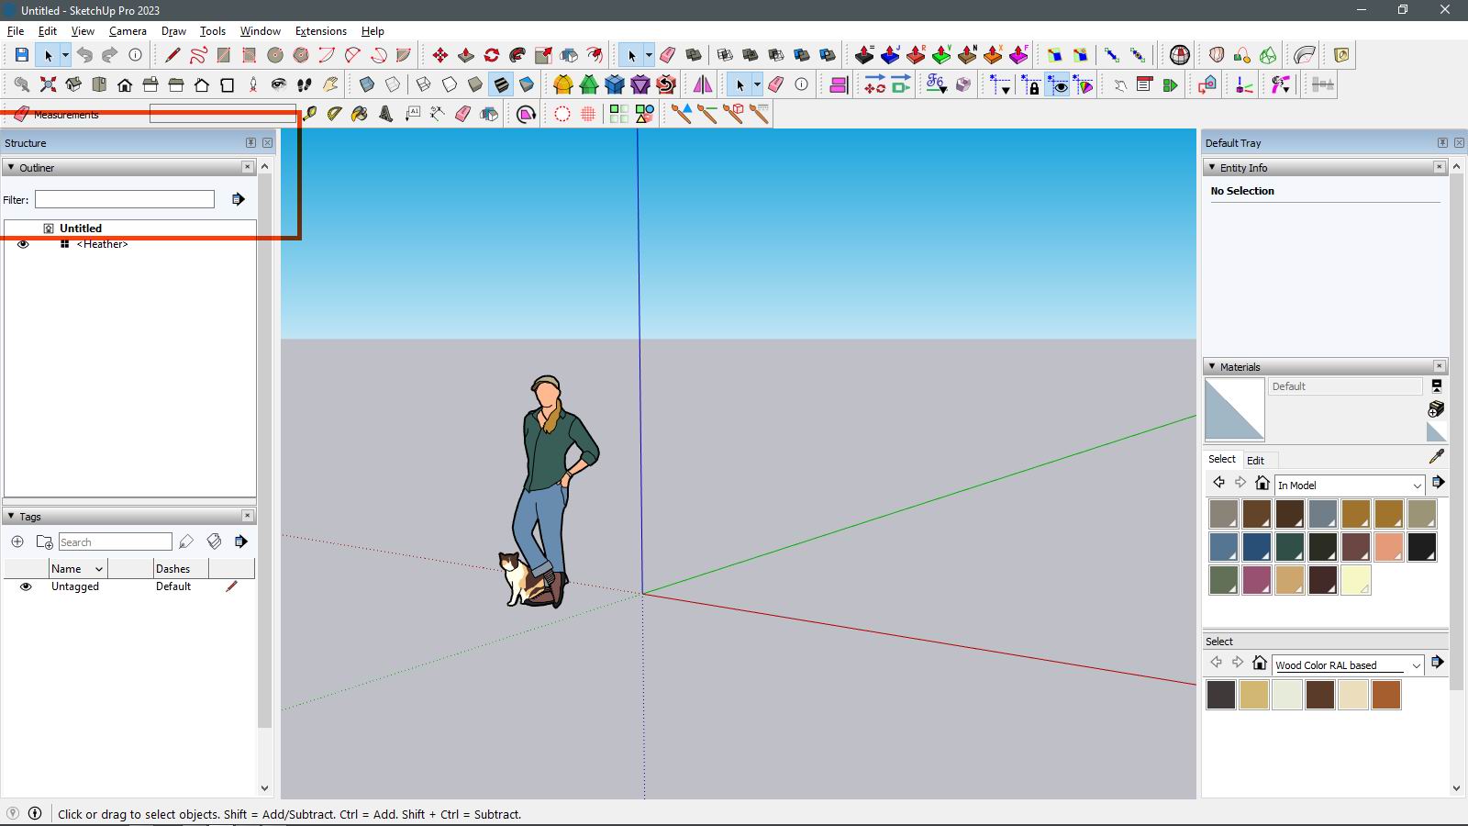This screenshot has height=826, width=1468.
Task: Select the Pie arc tool
Action: pyautogui.click(x=404, y=55)
